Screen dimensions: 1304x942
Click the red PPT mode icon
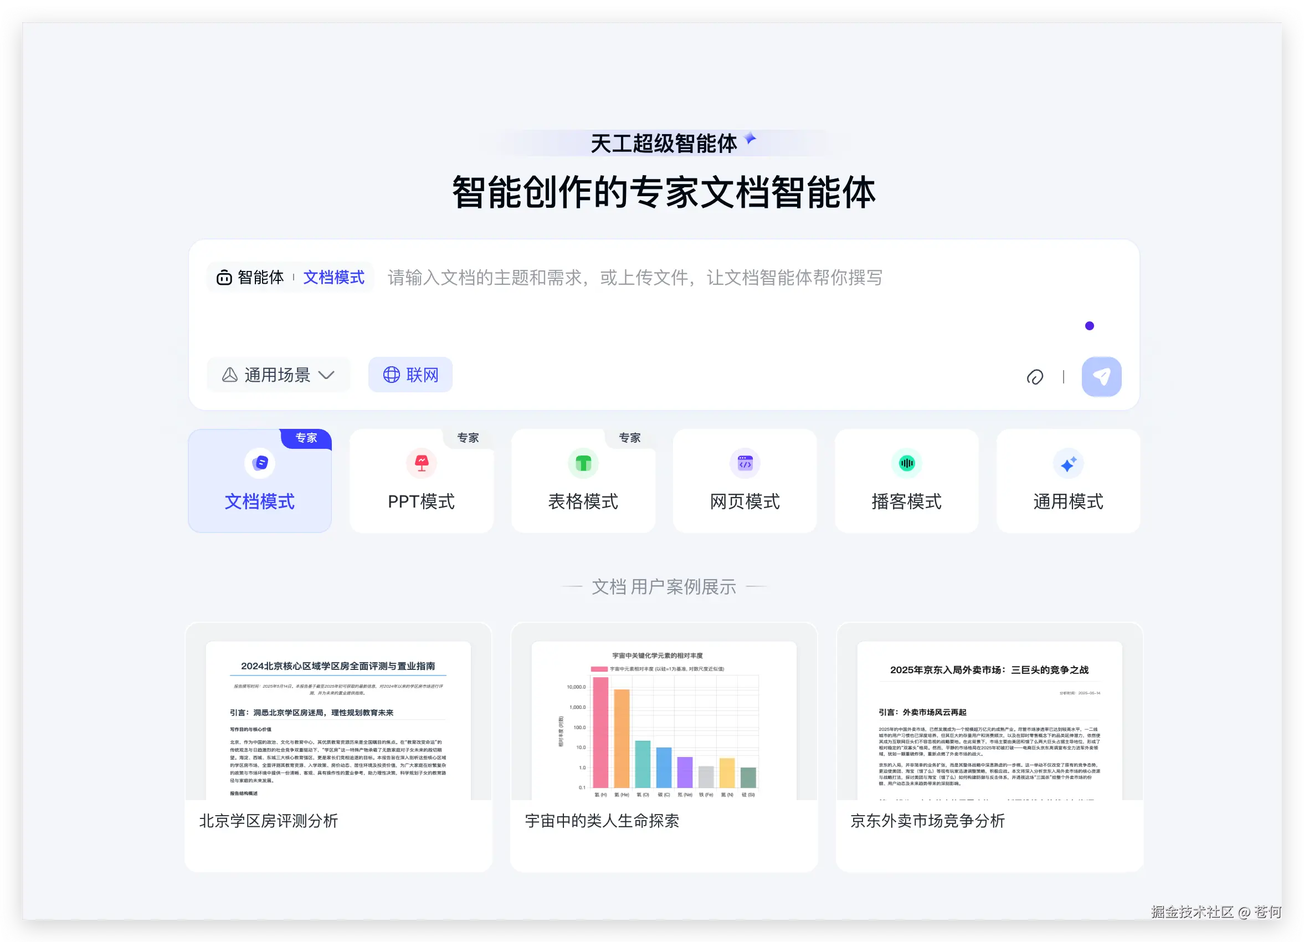pos(422,463)
